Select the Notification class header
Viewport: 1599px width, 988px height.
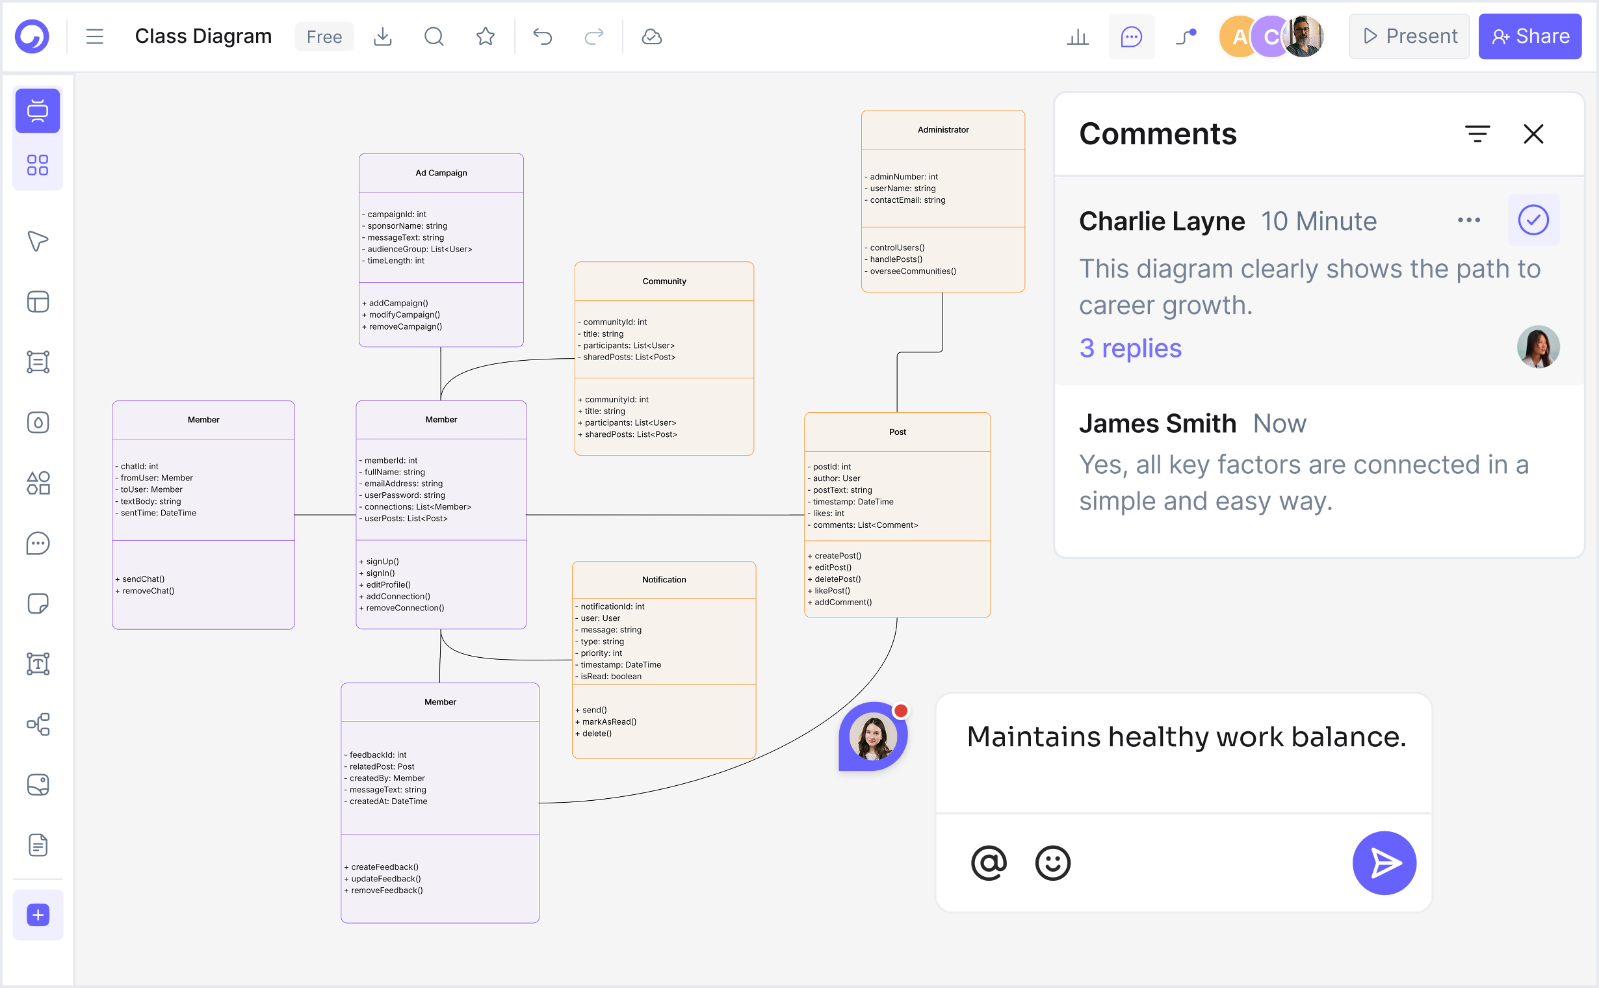[664, 580]
